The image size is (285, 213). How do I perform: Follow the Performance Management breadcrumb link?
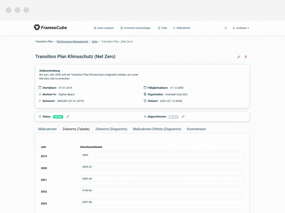tap(72, 42)
